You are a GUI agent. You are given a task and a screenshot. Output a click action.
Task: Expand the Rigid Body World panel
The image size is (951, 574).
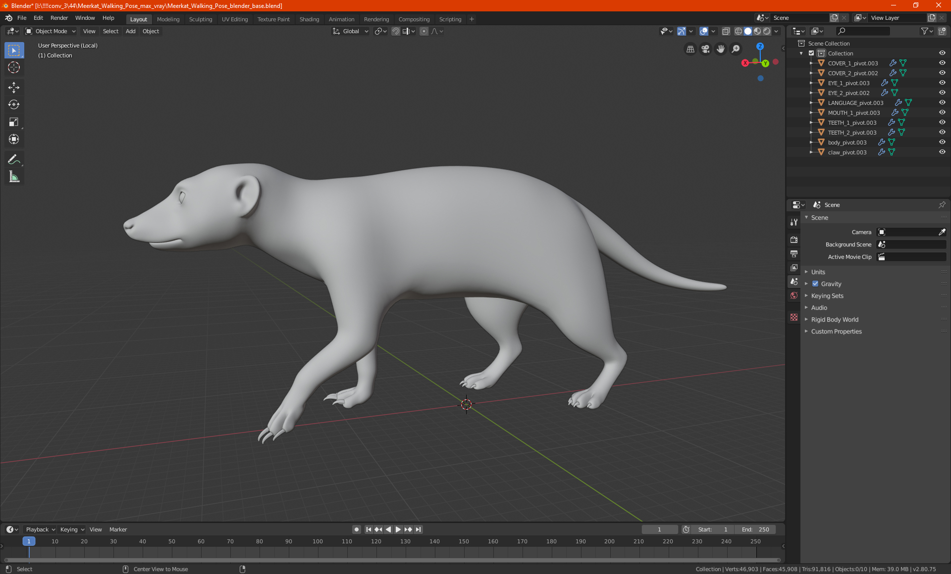[834, 320]
